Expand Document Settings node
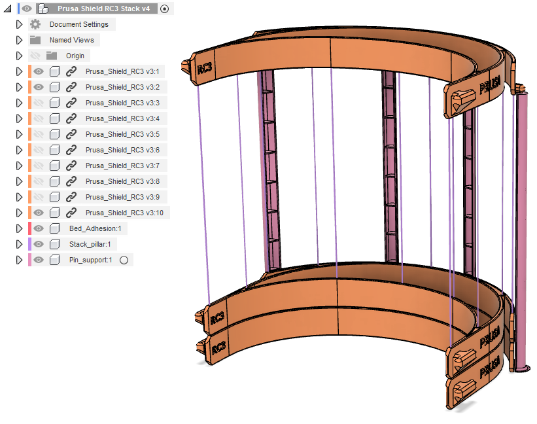537x424 pixels. click(x=19, y=24)
